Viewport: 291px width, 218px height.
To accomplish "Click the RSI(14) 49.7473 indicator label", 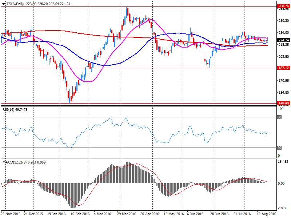I will (x=15, y=110).
